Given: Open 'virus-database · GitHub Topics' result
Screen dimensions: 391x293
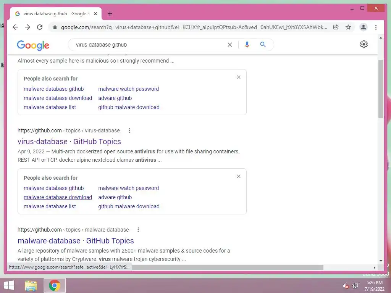Looking at the screenshot, I should pyautogui.click(x=69, y=142).
